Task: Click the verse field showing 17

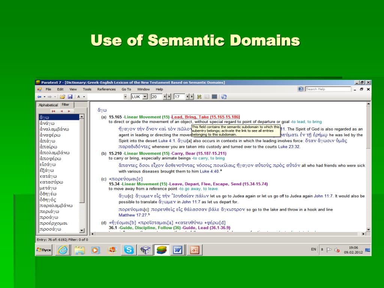Action: click(180, 97)
